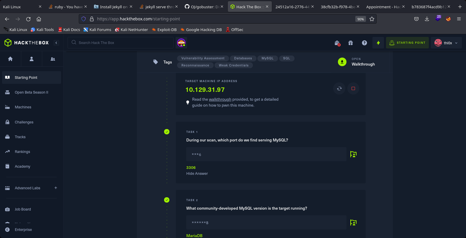466x238 pixels.
Task: Open the gift icon in header
Action: 351,43
